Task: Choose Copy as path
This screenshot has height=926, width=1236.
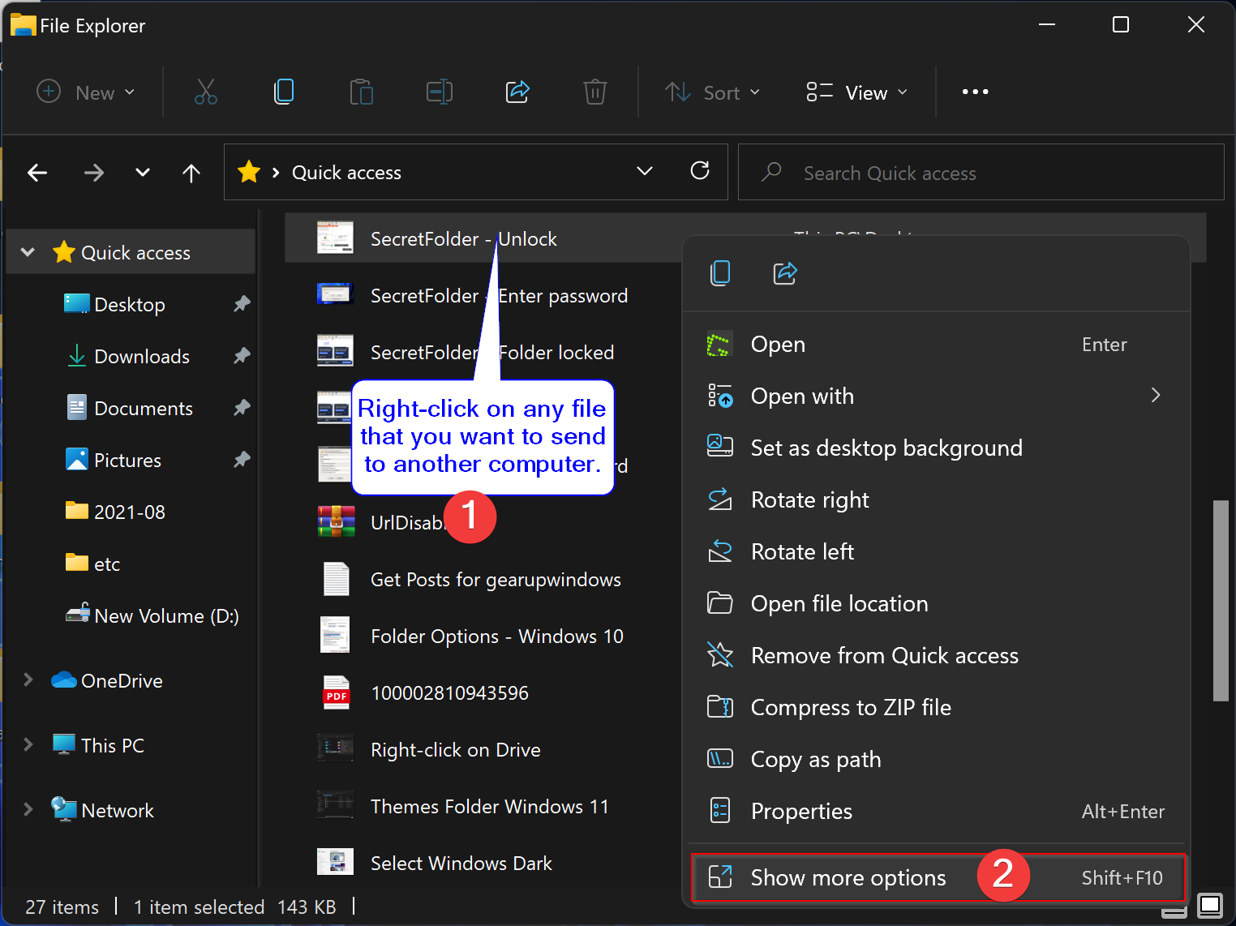Action: tap(937, 759)
